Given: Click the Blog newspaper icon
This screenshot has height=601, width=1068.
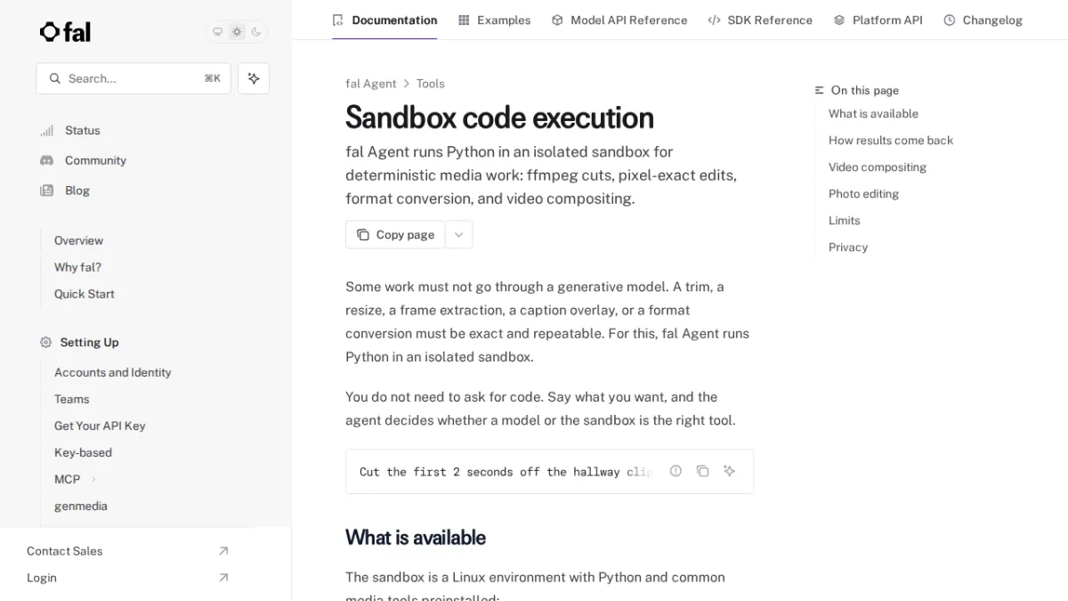Looking at the screenshot, I should click(x=46, y=191).
